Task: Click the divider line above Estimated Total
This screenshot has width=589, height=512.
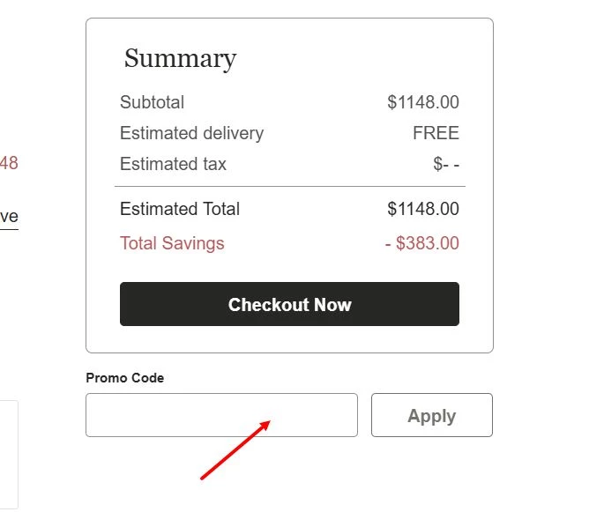Action: click(x=289, y=187)
